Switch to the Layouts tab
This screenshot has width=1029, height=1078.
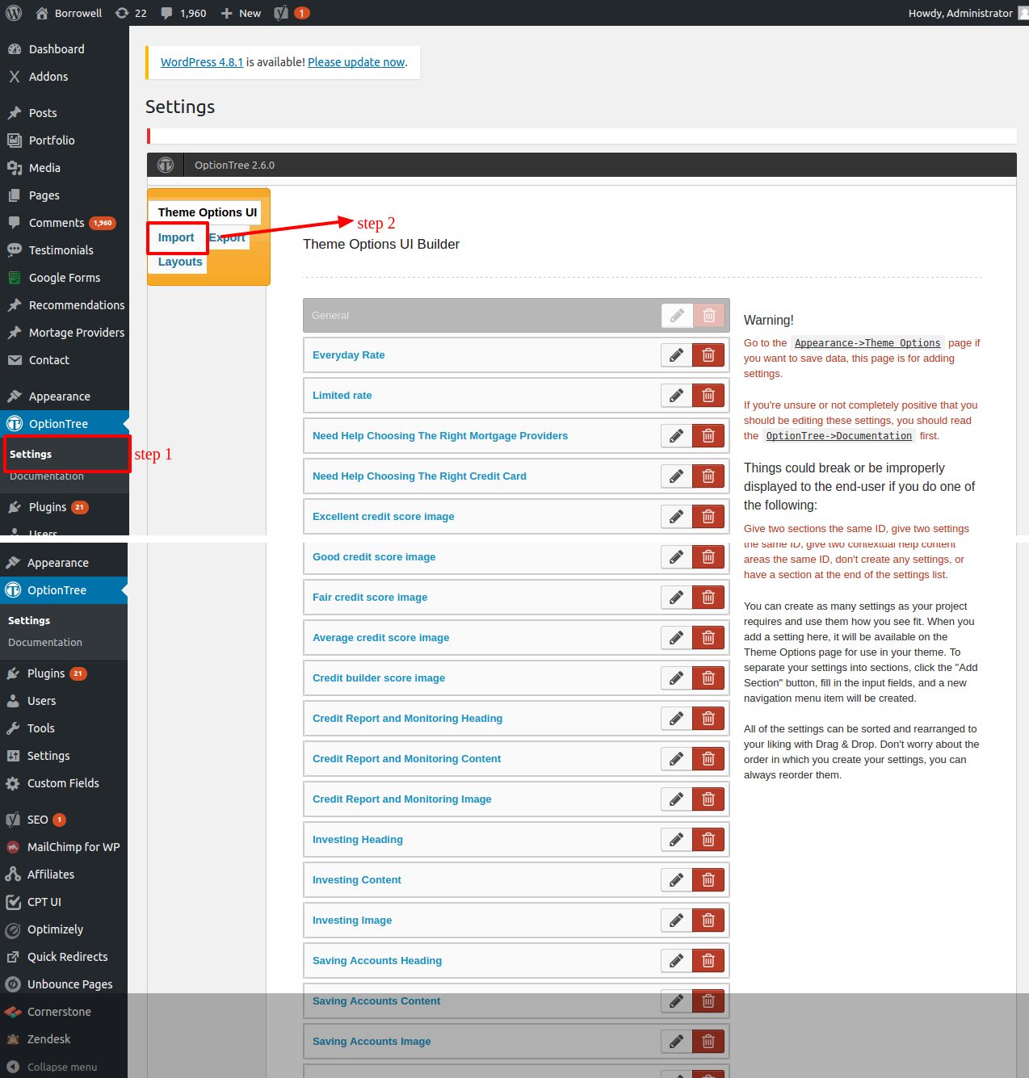(180, 262)
